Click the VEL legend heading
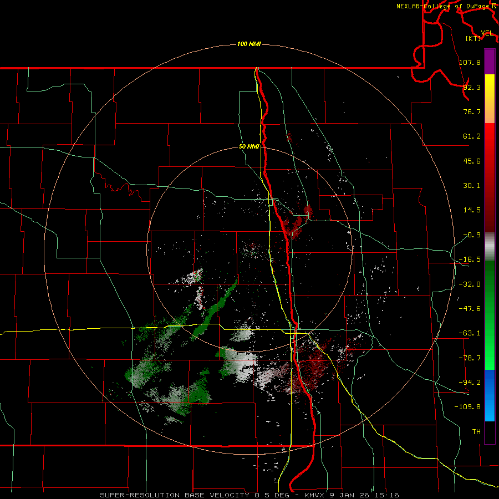 point(487,33)
